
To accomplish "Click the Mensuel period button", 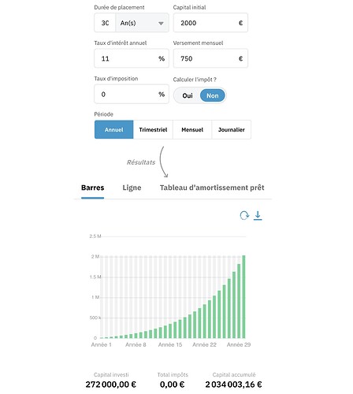I will (x=192, y=129).
